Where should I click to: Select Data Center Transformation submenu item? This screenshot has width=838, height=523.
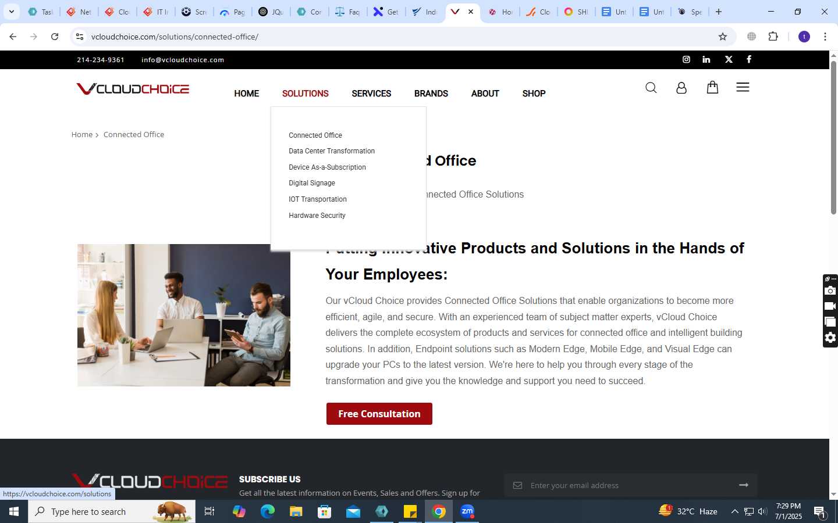tap(332, 151)
